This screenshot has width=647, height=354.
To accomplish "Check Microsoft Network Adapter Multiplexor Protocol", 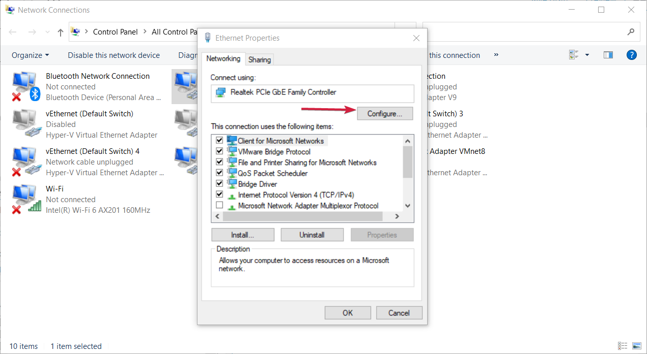I will [x=219, y=205].
